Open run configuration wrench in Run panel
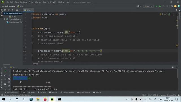Viewport: 181px width, 102px height. click(x=5, y=75)
